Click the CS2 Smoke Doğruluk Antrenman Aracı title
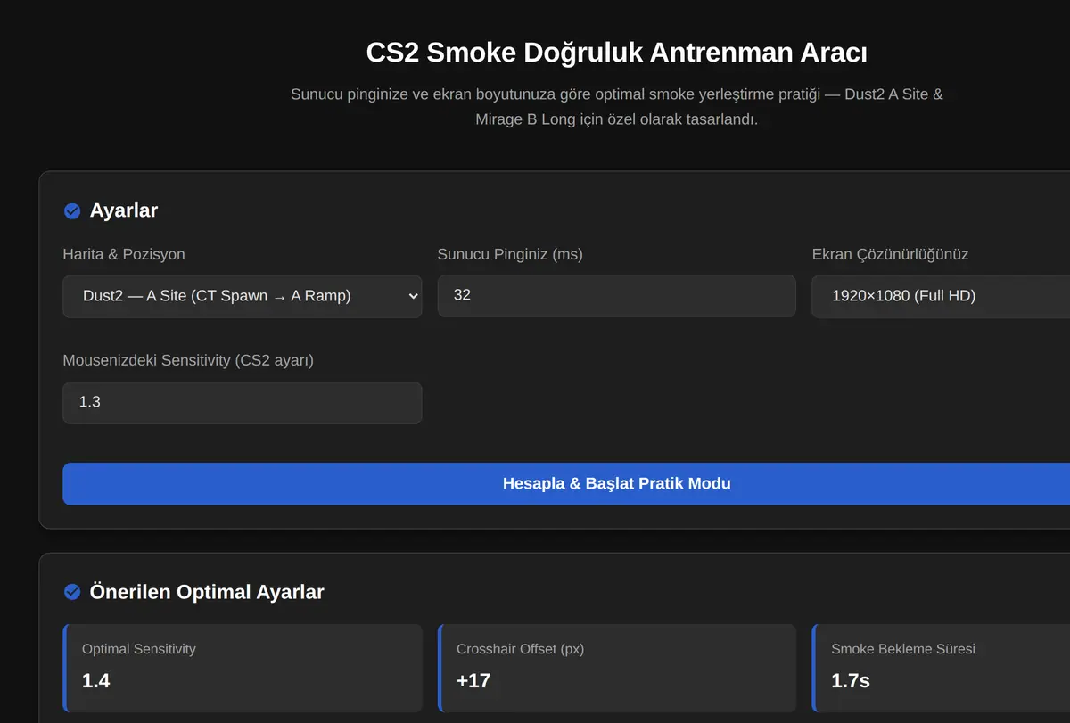 616,53
